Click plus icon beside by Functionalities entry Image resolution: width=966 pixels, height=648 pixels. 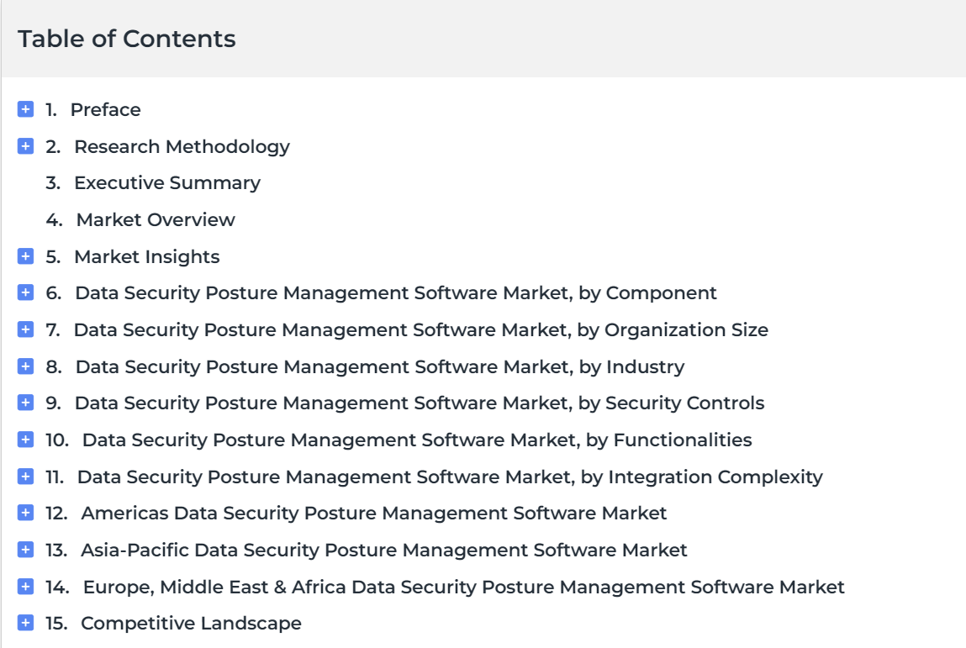[25, 440]
